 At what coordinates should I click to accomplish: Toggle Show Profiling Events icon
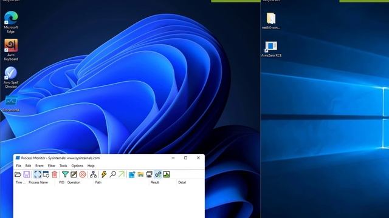[x=167, y=174]
